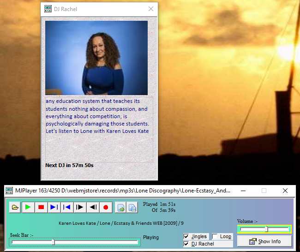
Task: Open a file with the folder icon
Action: pos(15,207)
